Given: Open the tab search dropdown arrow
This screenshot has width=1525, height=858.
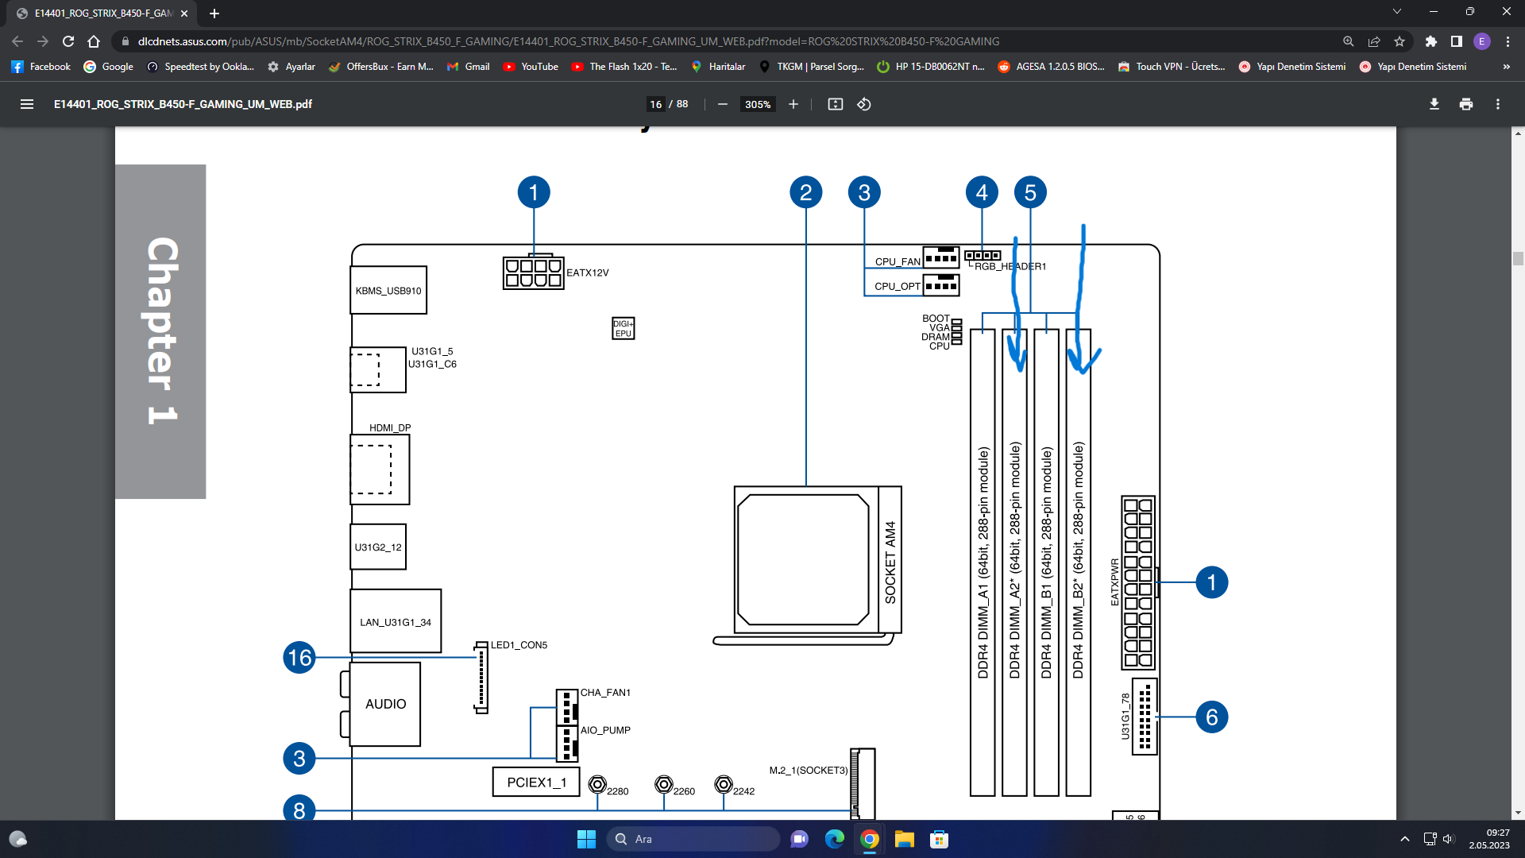Looking at the screenshot, I should tap(1397, 12).
